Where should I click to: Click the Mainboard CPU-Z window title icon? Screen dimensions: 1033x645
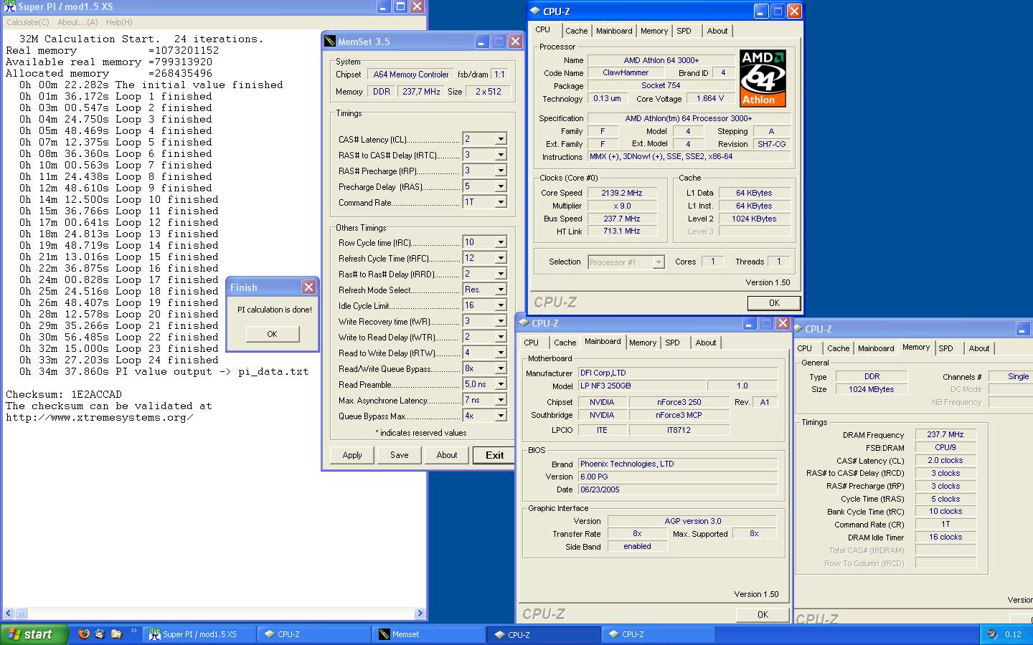tap(523, 323)
